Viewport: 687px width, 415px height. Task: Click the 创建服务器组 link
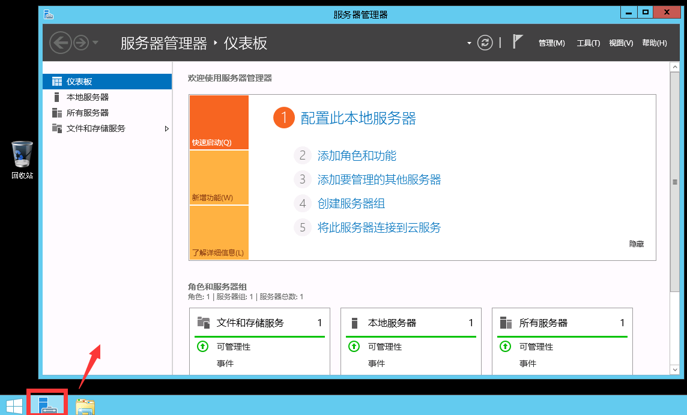351,203
